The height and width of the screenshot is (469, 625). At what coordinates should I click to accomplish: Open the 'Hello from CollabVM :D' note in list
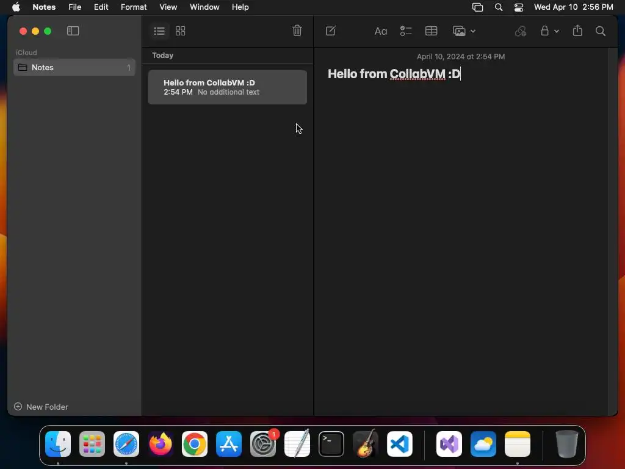click(228, 87)
